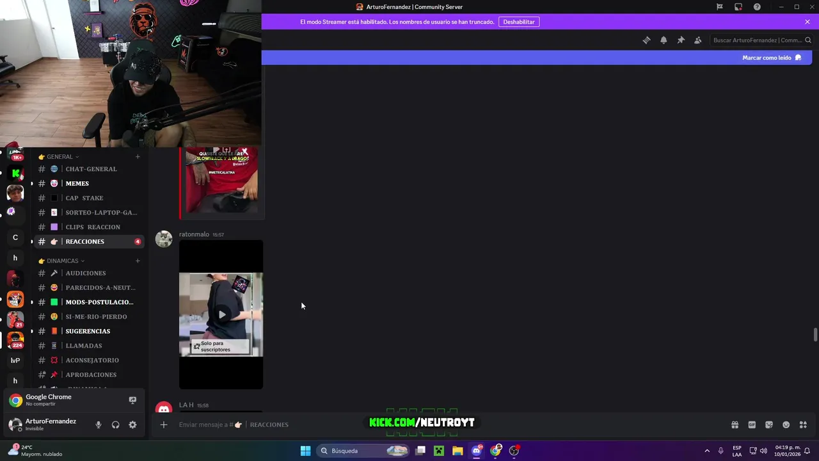The width and height of the screenshot is (819, 461).
Task: Click LA H username
Action: click(x=186, y=405)
